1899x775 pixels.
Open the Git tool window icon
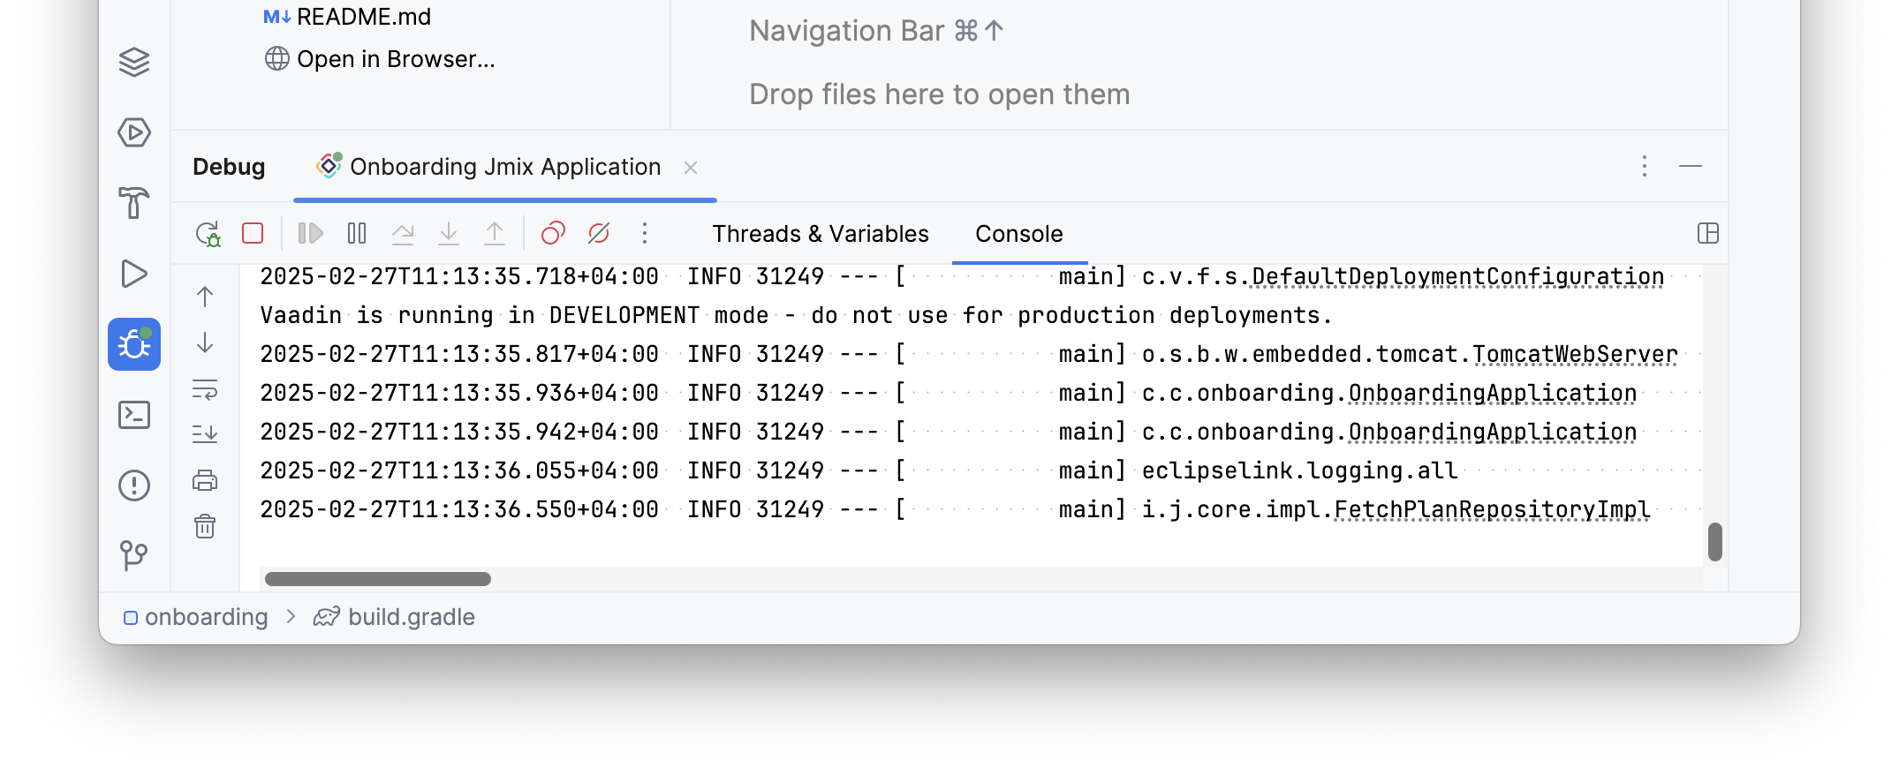point(134,555)
